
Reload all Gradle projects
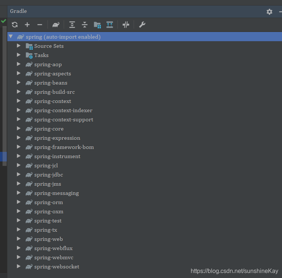(x=15, y=25)
